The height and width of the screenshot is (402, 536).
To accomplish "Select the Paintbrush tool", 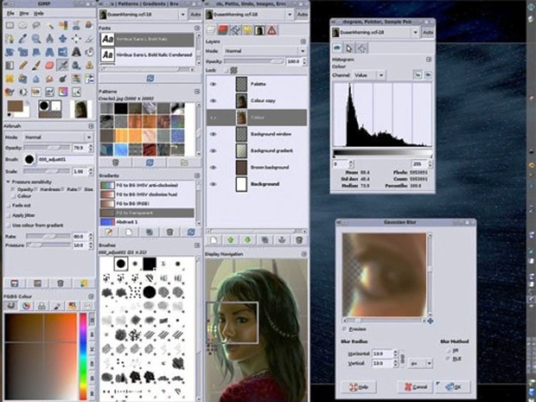I will tap(36, 65).
